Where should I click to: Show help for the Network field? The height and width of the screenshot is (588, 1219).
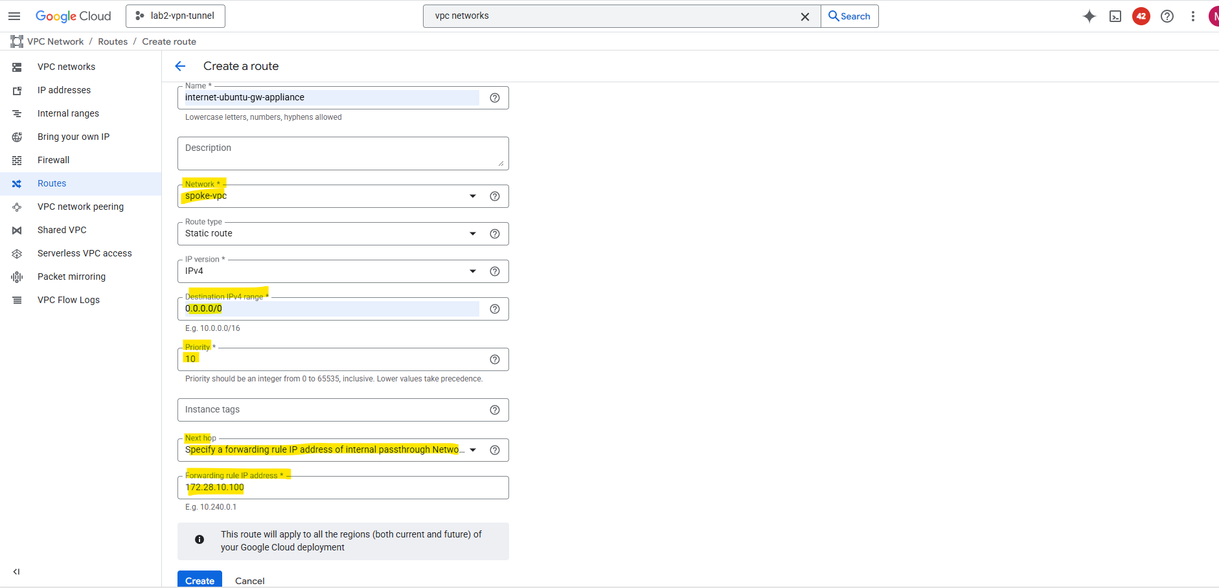pos(495,196)
